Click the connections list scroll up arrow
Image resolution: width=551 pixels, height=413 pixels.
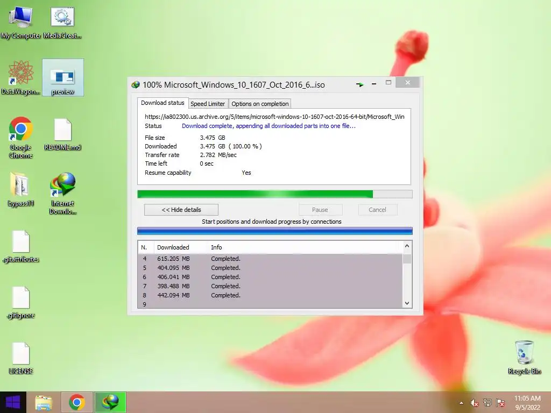(407, 246)
